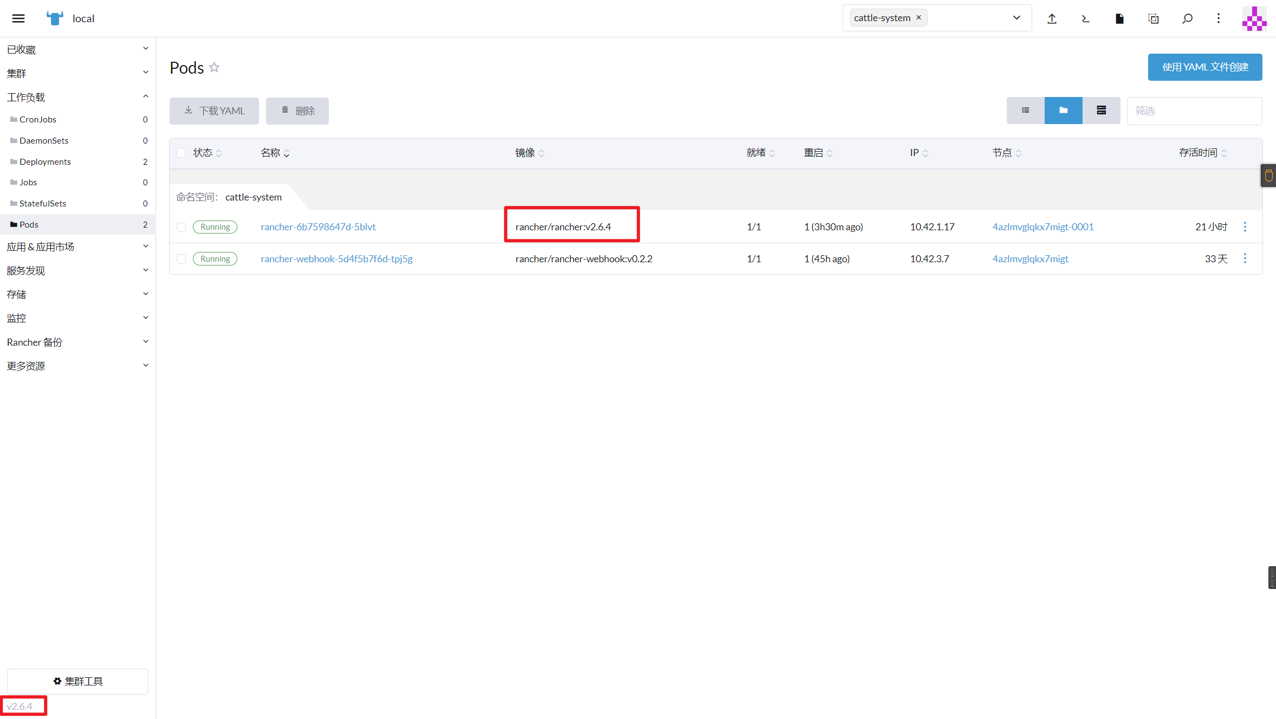This screenshot has height=719, width=1276.
Task: Switch to group by namespace view
Action: (1064, 111)
